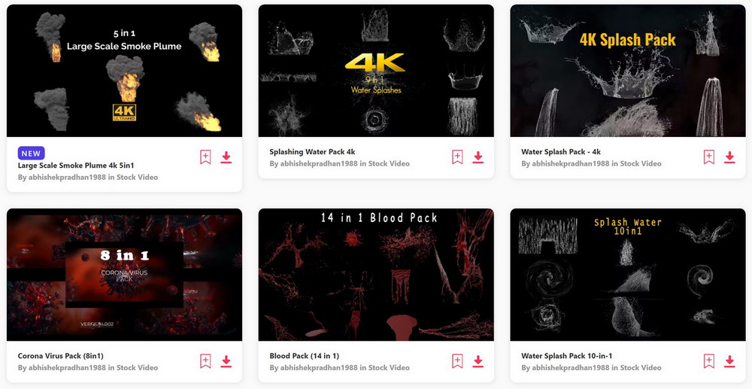Bookmark Water Splash Pack - 4k

coord(709,157)
